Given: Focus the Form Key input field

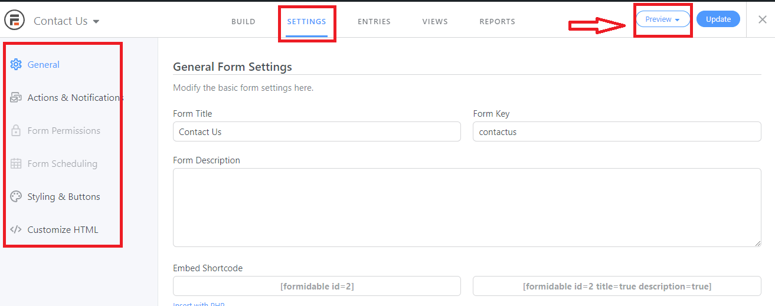Looking at the screenshot, I should tap(617, 132).
